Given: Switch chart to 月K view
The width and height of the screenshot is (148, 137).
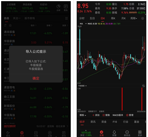Looking at the screenshot, I should (x=123, y=18).
